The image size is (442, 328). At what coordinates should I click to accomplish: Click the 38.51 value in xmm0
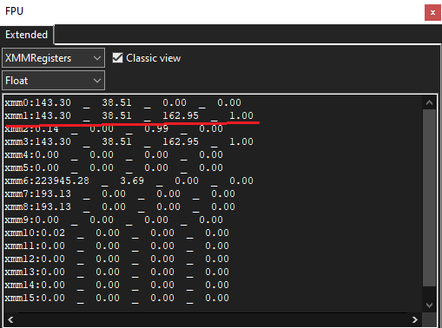click(116, 102)
